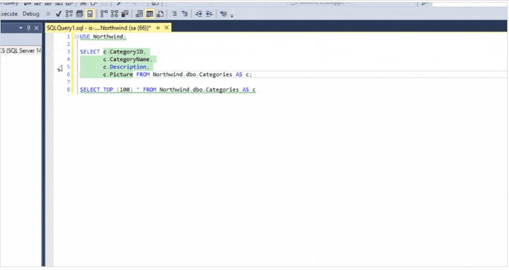Image resolution: width=509 pixels, height=270 pixels.
Task: Open toolbar options overflow dropdown
Action: click(x=232, y=15)
